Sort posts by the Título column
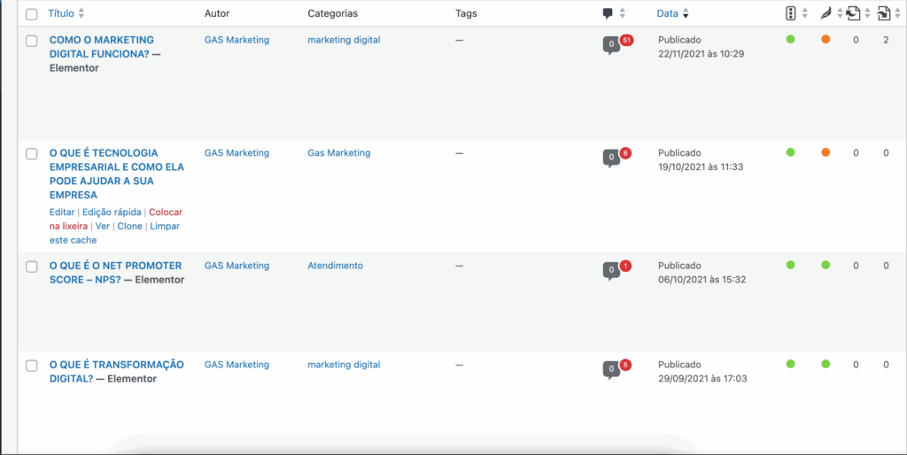This screenshot has height=455, width=907. pyautogui.click(x=62, y=14)
